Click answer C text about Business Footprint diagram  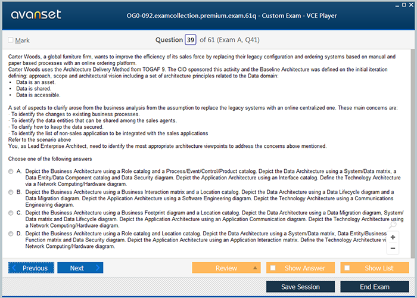[214, 219]
